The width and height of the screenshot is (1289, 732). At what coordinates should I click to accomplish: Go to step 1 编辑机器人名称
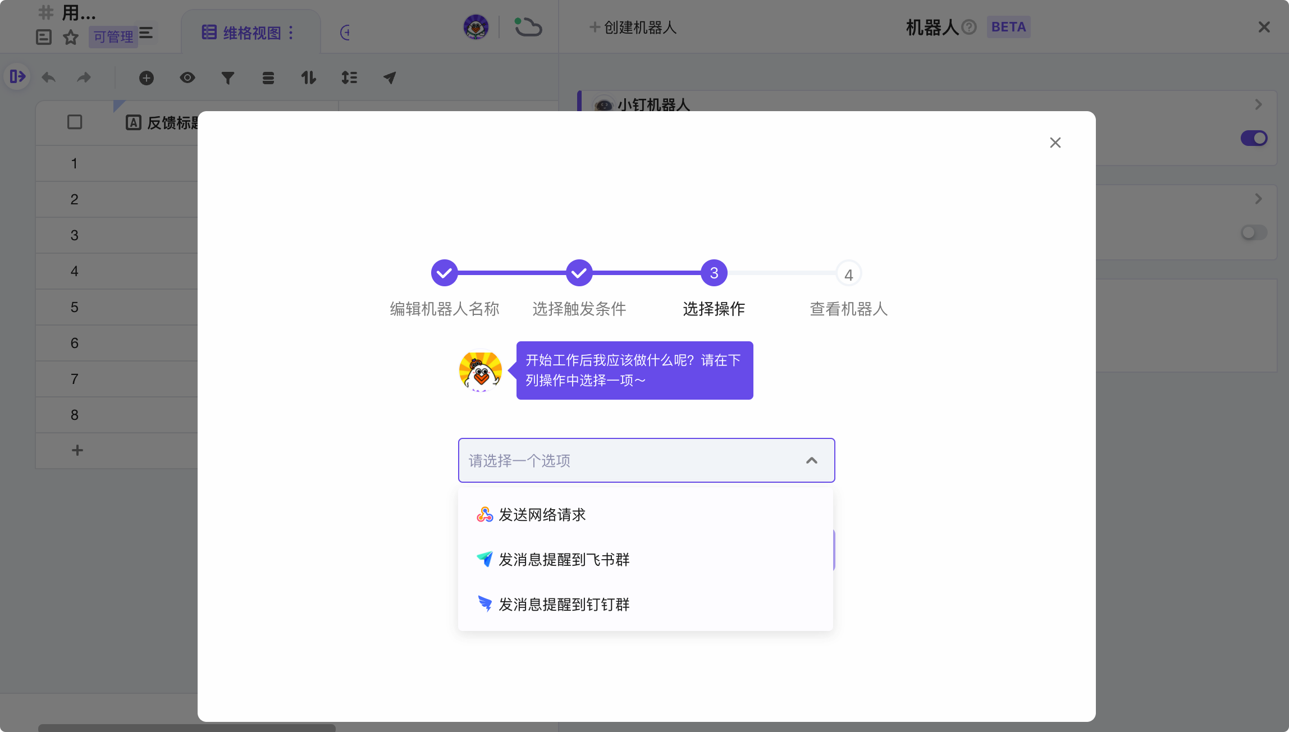[x=445, y=273]
